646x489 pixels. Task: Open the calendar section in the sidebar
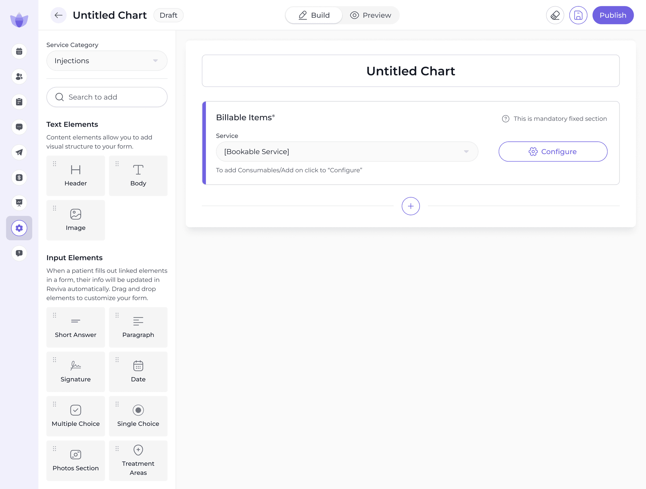coord(19,51)
